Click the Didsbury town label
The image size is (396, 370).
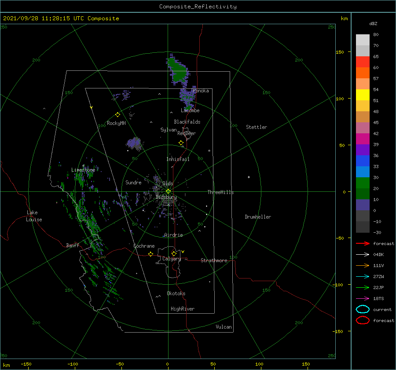click(x=166, y=197)
